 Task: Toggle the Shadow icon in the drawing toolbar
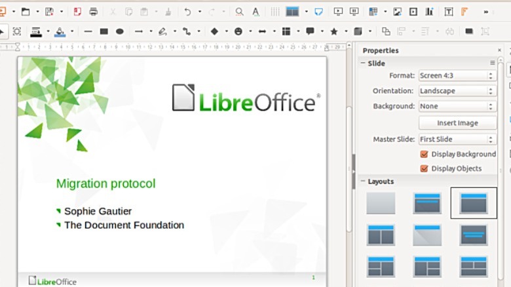pyautogui.click(x=469, y=31)
